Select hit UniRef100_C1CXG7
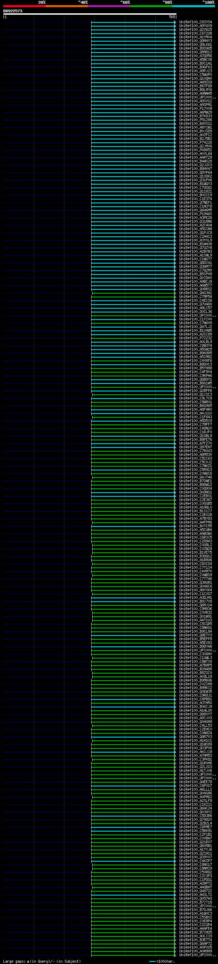 point(196,594)
